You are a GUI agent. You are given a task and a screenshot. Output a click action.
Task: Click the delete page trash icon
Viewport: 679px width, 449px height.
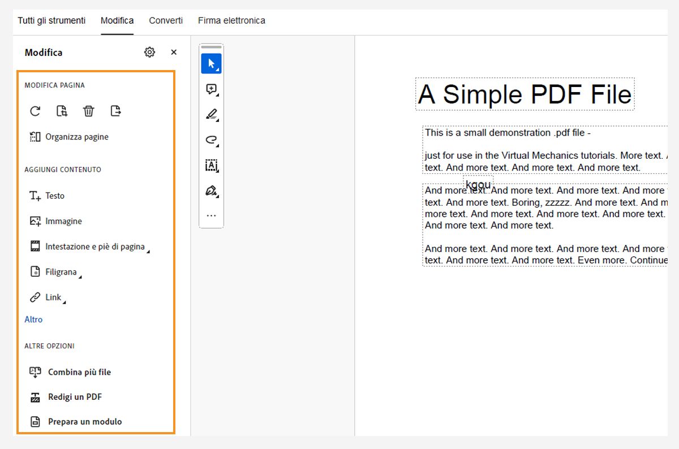click(88, 111)
